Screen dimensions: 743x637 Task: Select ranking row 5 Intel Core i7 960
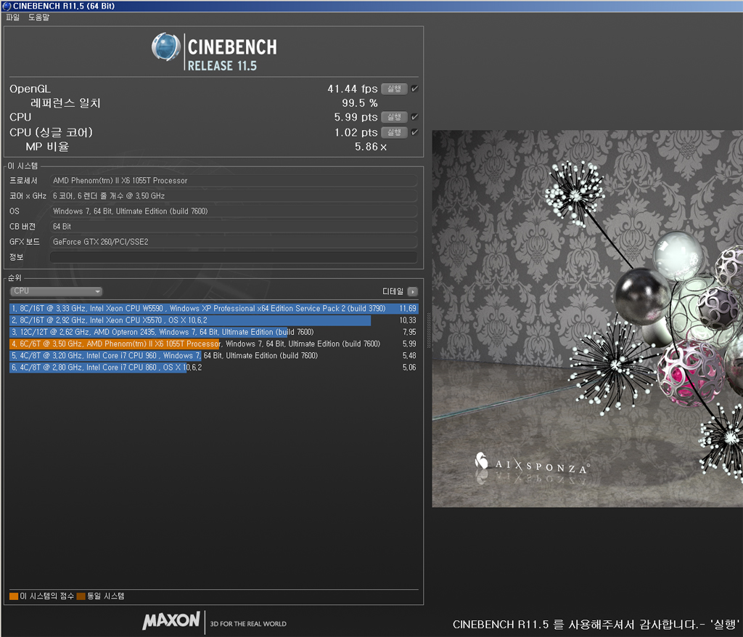[x=214, y=356]
